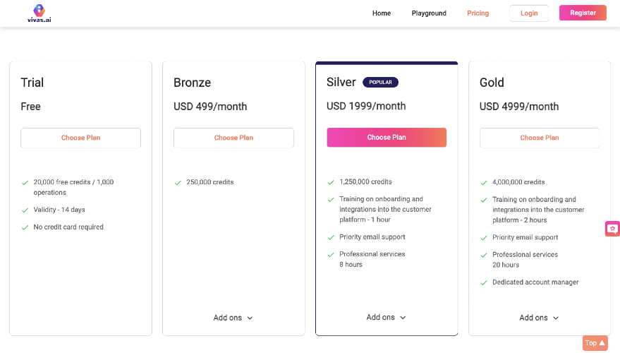The width and height of the screenshot is (620, 353).
Task: Click the 'USD 1999/month' price
Action: 366,106
